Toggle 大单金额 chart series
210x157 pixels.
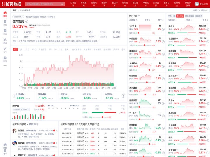(87, 49)
